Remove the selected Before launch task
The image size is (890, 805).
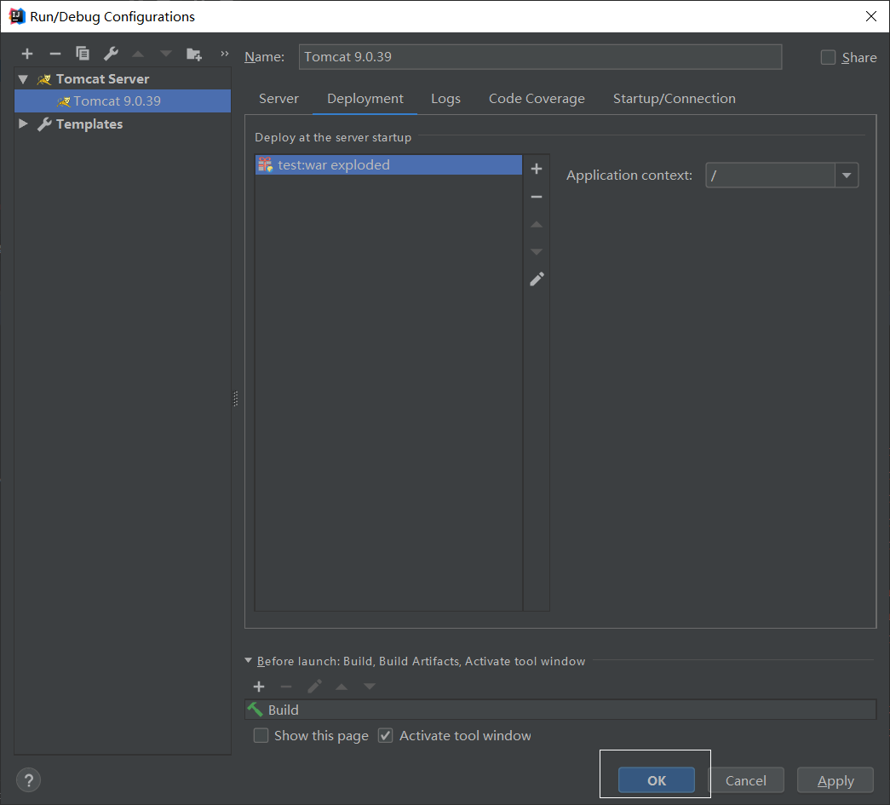click(x=286, y=687)
